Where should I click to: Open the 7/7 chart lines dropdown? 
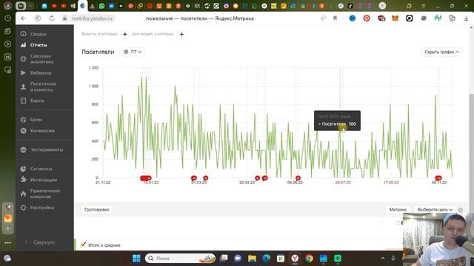133,52
